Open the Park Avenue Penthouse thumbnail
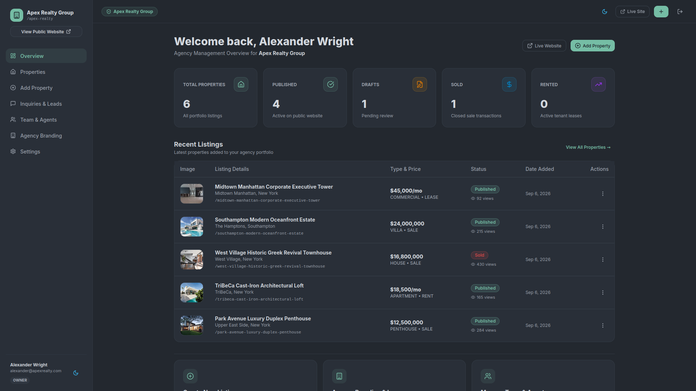Viewport: 696px width, 391px height. click(192, 325)
